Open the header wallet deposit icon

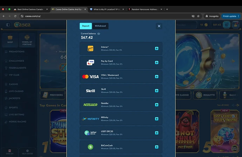coord(227,25)
